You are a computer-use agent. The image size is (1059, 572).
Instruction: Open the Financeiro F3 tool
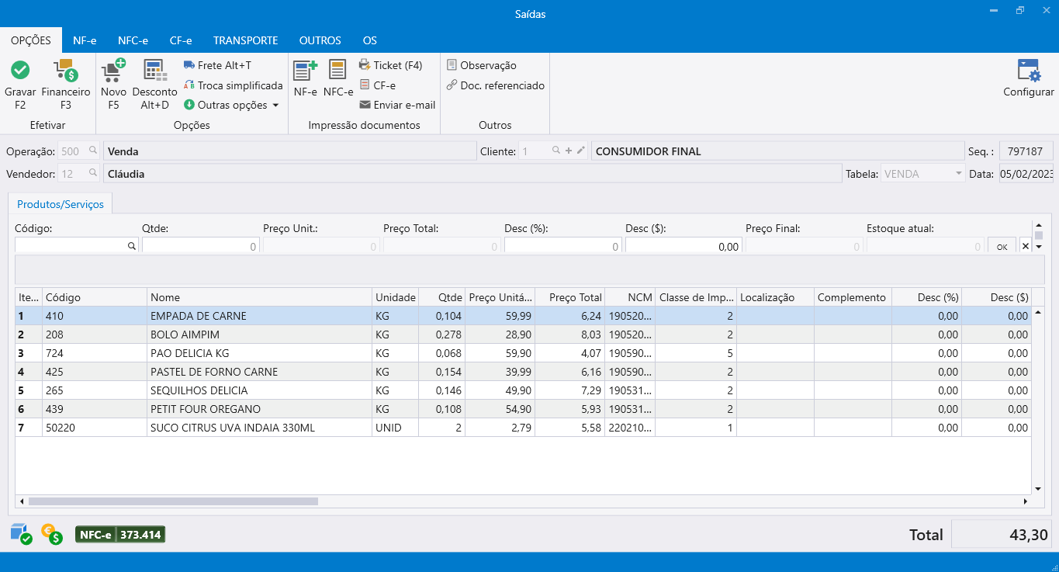tap(65, 71)
